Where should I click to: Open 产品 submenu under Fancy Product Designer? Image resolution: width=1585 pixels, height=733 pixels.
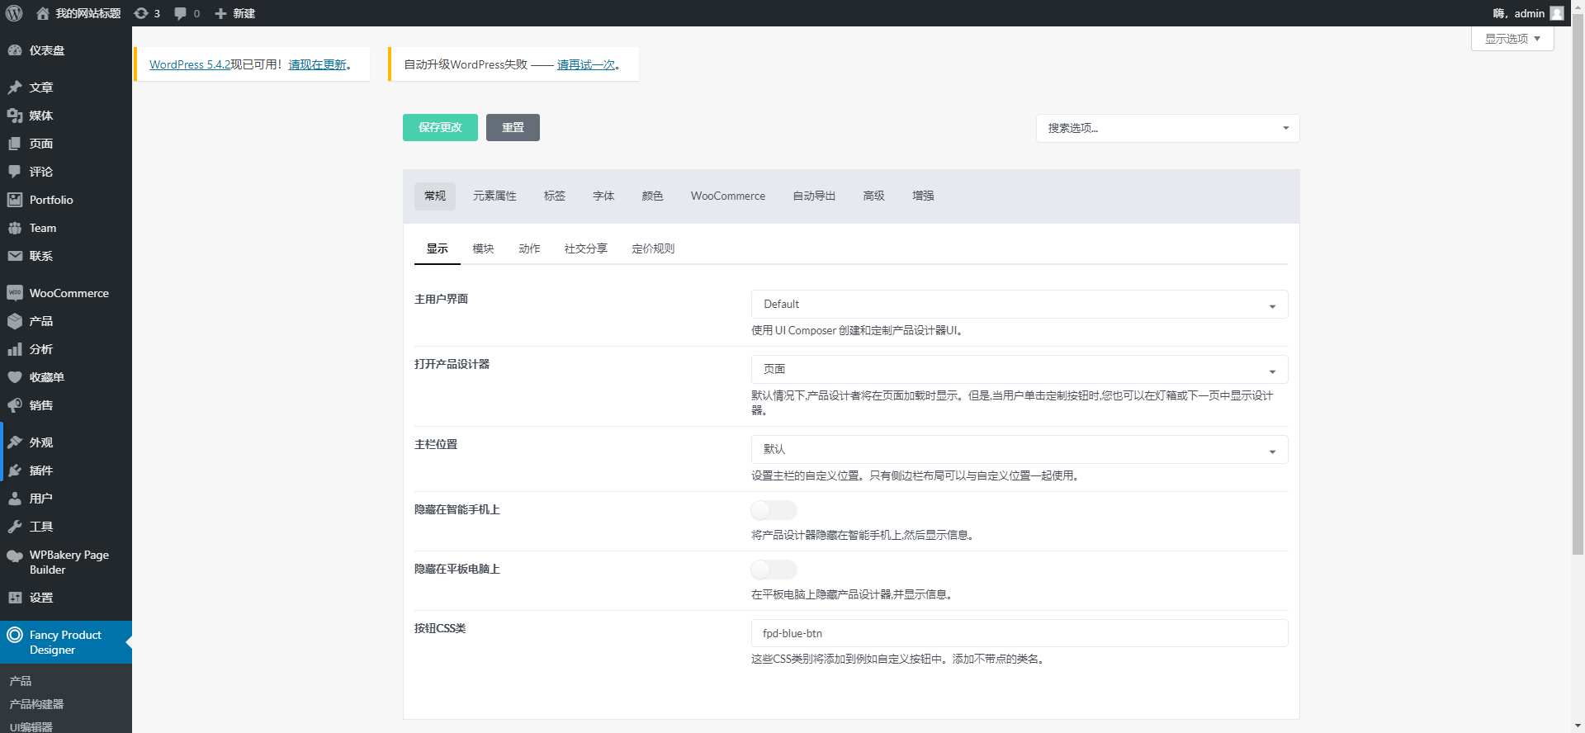(x=21, y=682)
